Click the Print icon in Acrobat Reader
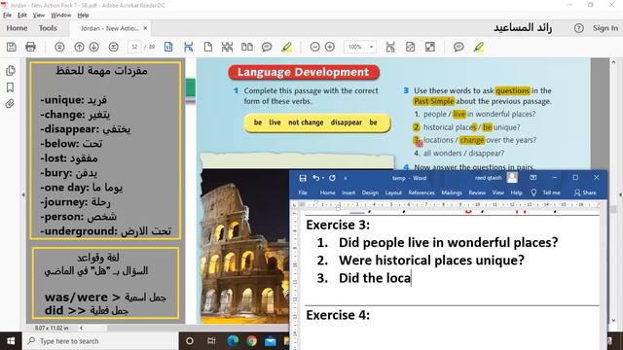The image size is (623, 350). [x=30, y=47]
